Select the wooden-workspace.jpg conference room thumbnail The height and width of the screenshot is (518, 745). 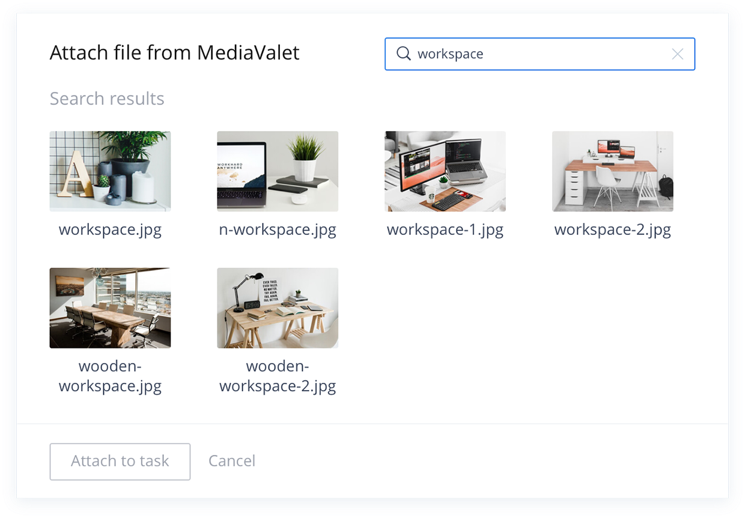coord(110,308)
